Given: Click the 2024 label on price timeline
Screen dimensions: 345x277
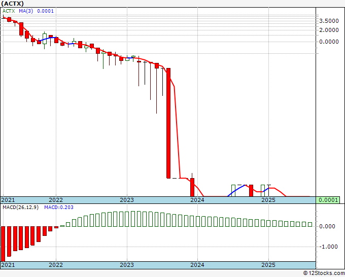Looking at the screenshot, I should click(197, 200).
